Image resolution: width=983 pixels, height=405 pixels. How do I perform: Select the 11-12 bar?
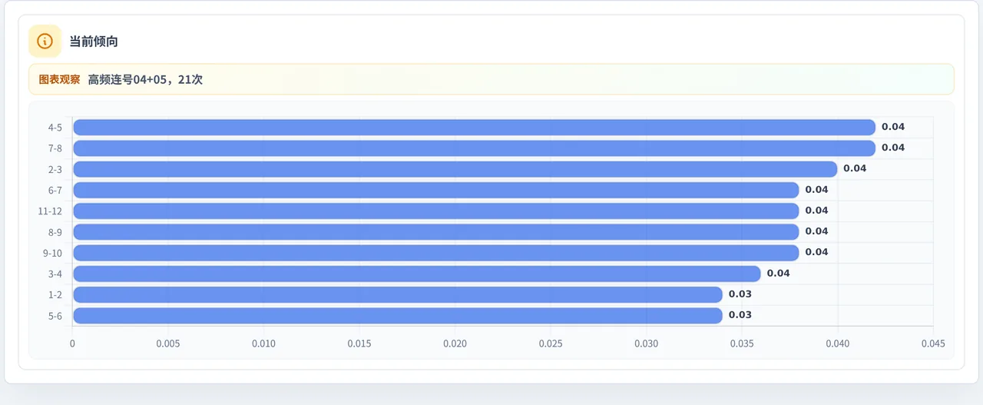435,211
